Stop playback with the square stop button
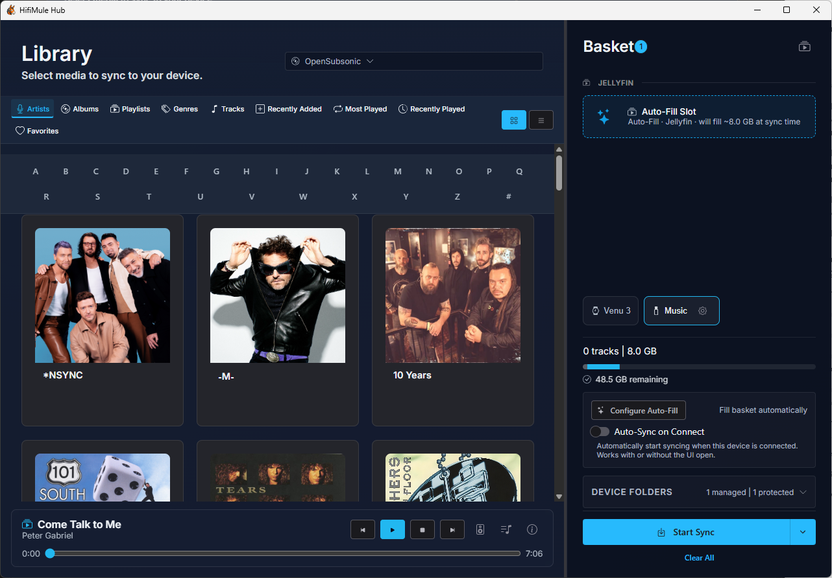 (422, 529)
